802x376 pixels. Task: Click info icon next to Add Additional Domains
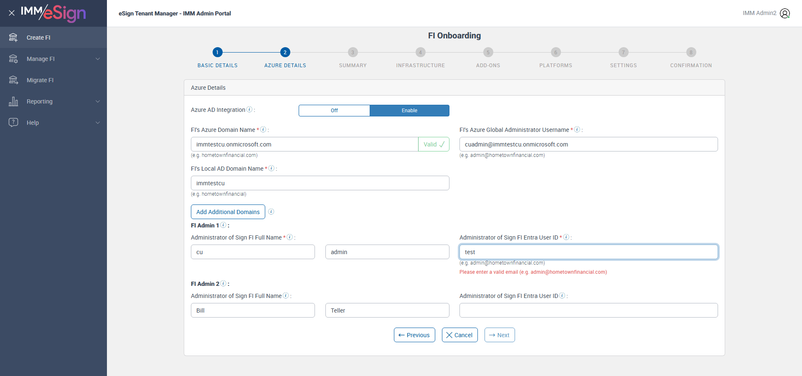[271, 212]
